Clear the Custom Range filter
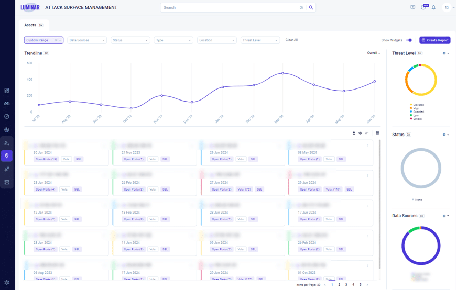 click(56, 40)
